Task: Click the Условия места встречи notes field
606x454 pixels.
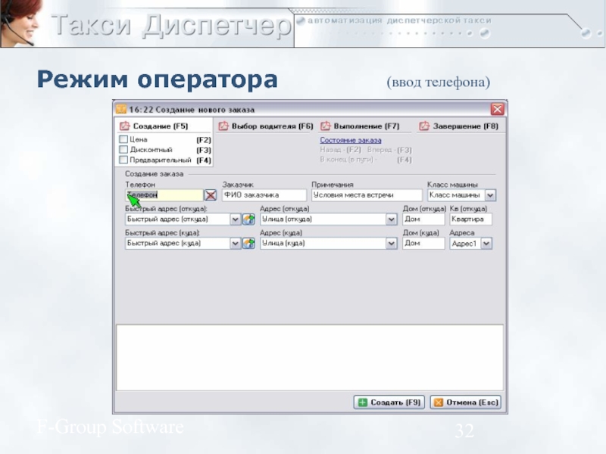Action: click(x=367, y=195)
